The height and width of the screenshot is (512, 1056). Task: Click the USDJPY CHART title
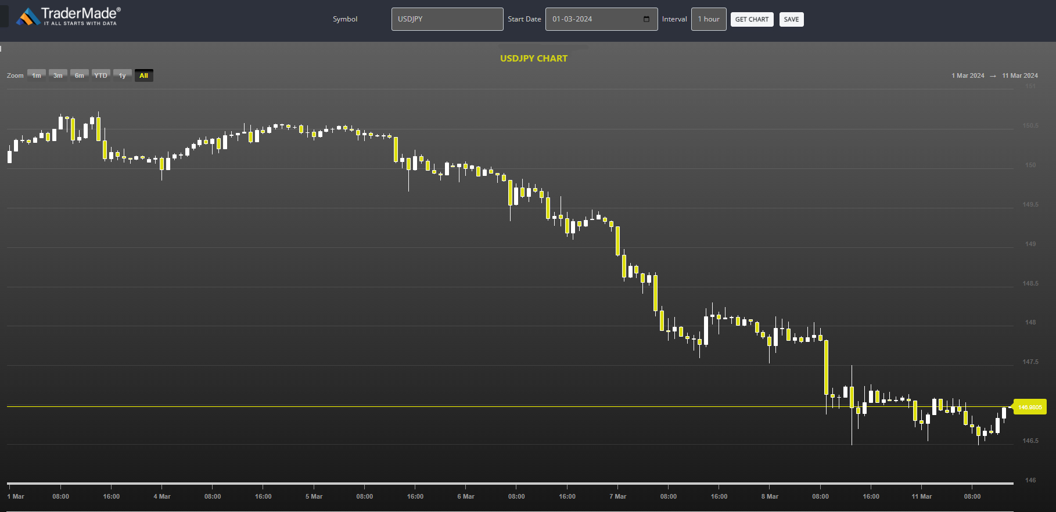(x=534, y=58)
